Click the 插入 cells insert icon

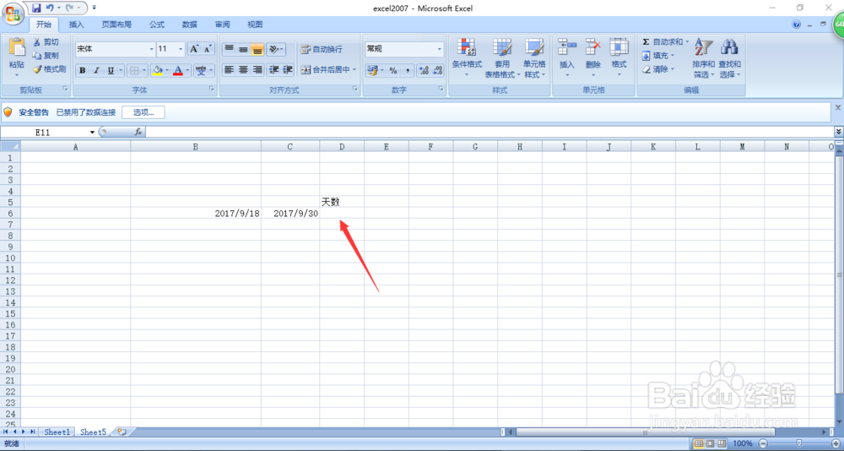click(x=567, y=47)
